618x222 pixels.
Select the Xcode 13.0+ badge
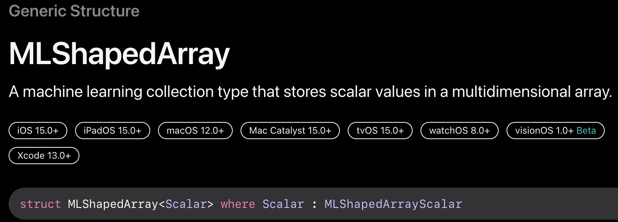[44, 156]
